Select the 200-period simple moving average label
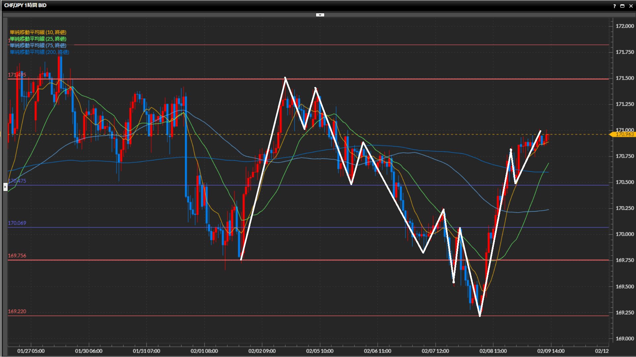636x357 pixels. coord(39,52)
